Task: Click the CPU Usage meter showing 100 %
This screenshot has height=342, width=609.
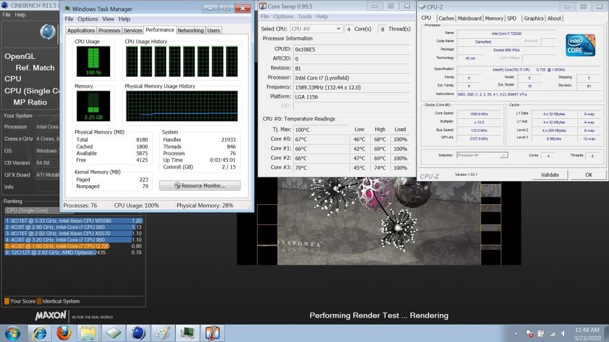Action: coord(93,61)
